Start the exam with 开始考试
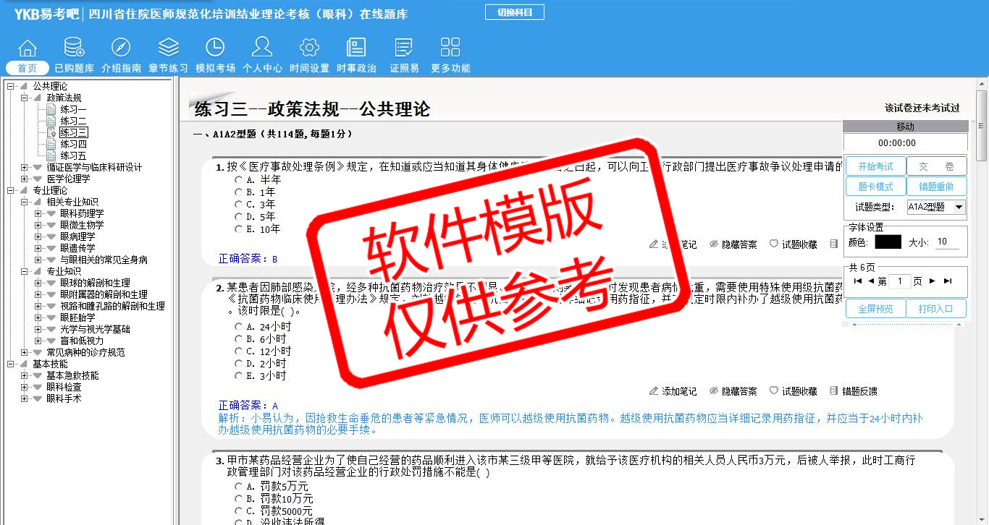Screen dimensions: 989x525 point(876,166)
